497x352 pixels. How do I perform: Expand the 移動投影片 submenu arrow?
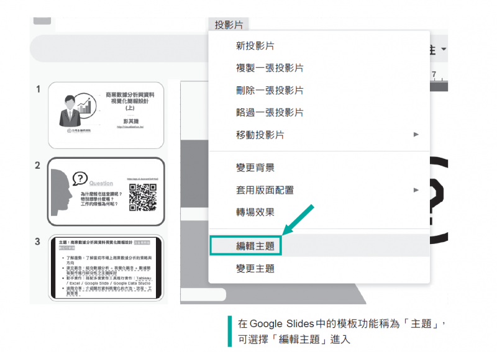click(416, 135)
